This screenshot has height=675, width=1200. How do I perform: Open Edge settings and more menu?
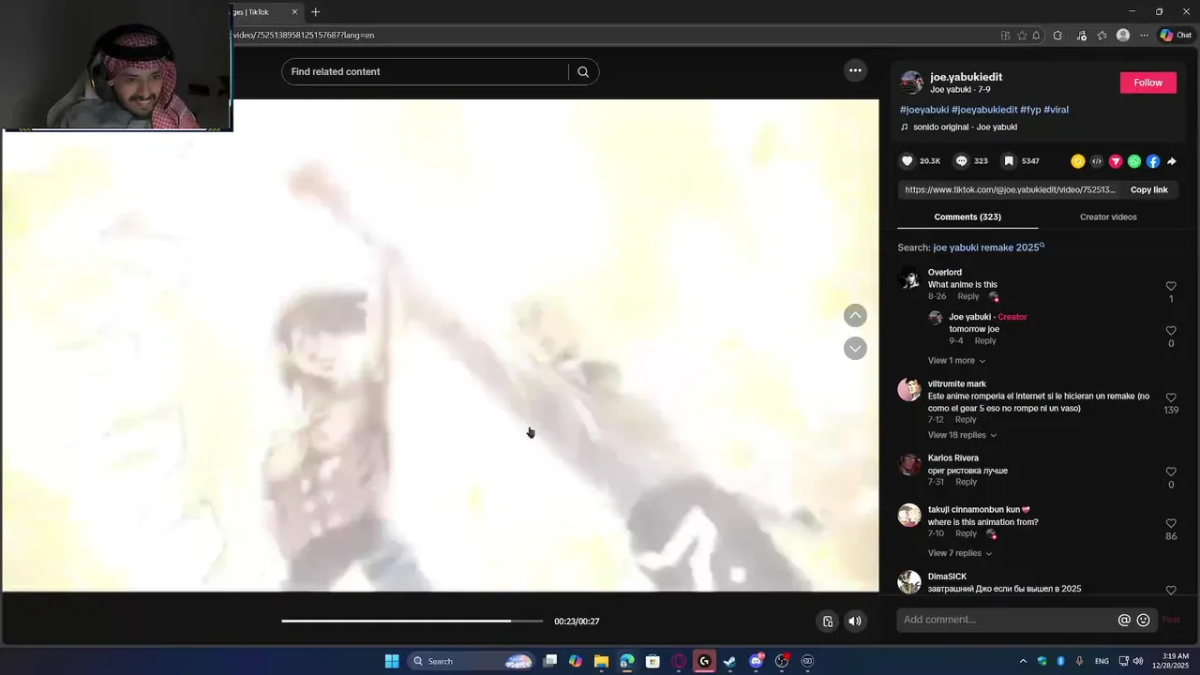point(1144,36)
